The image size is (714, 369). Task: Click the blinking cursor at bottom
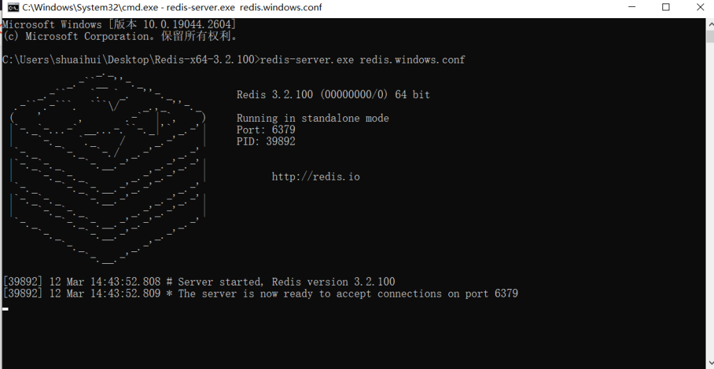pos(6,308)
